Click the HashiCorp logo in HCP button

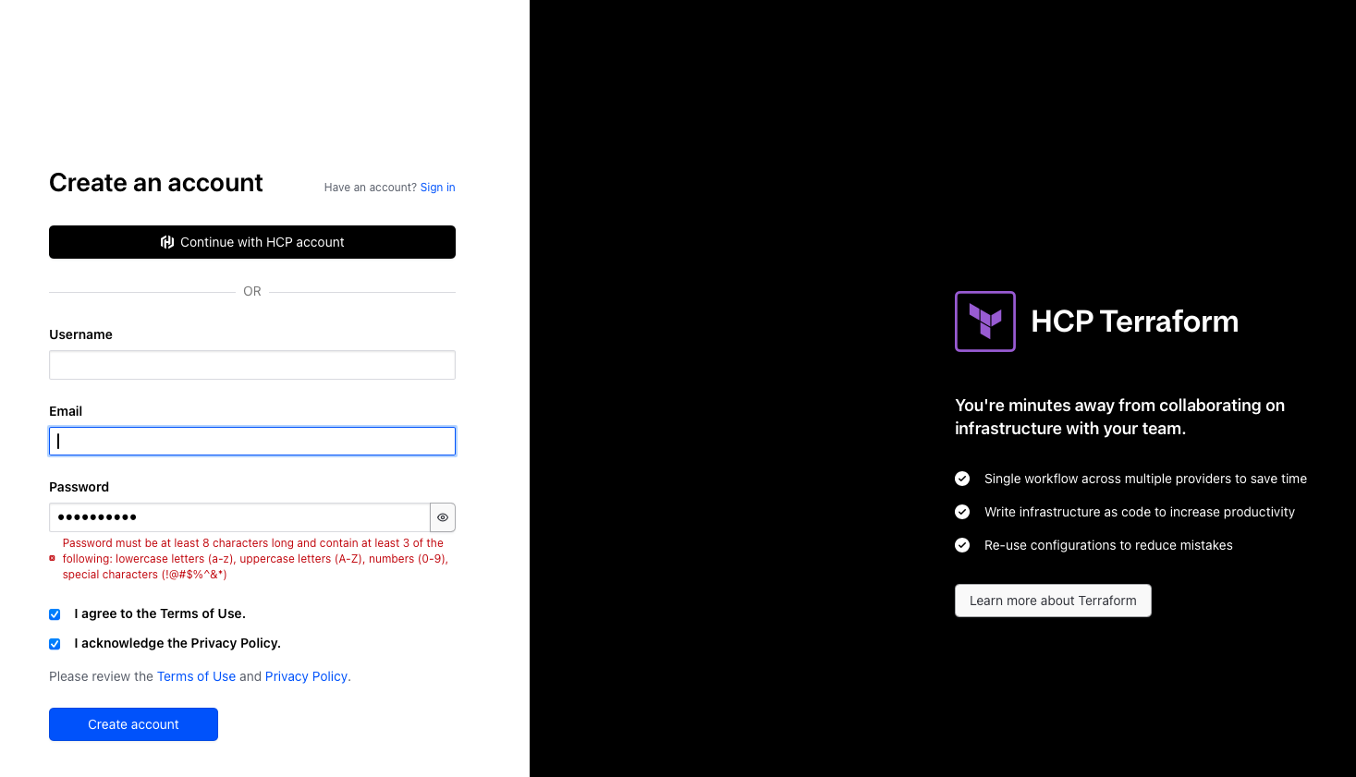[x=167, y=242]
